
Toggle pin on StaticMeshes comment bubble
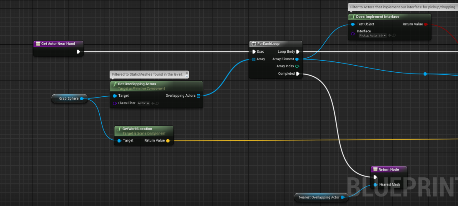(187, 73)
